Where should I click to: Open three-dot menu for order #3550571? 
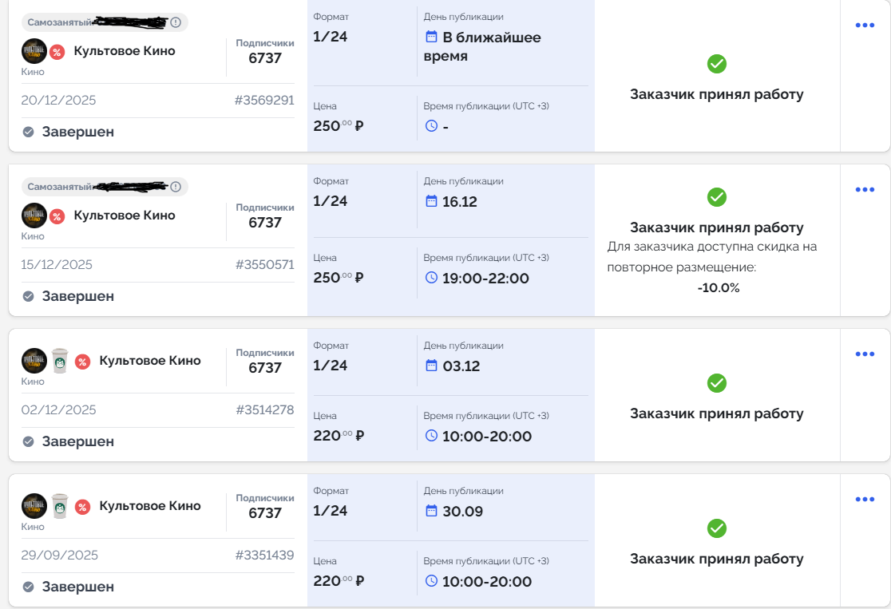pyautogui.click(x=865, y=190)
